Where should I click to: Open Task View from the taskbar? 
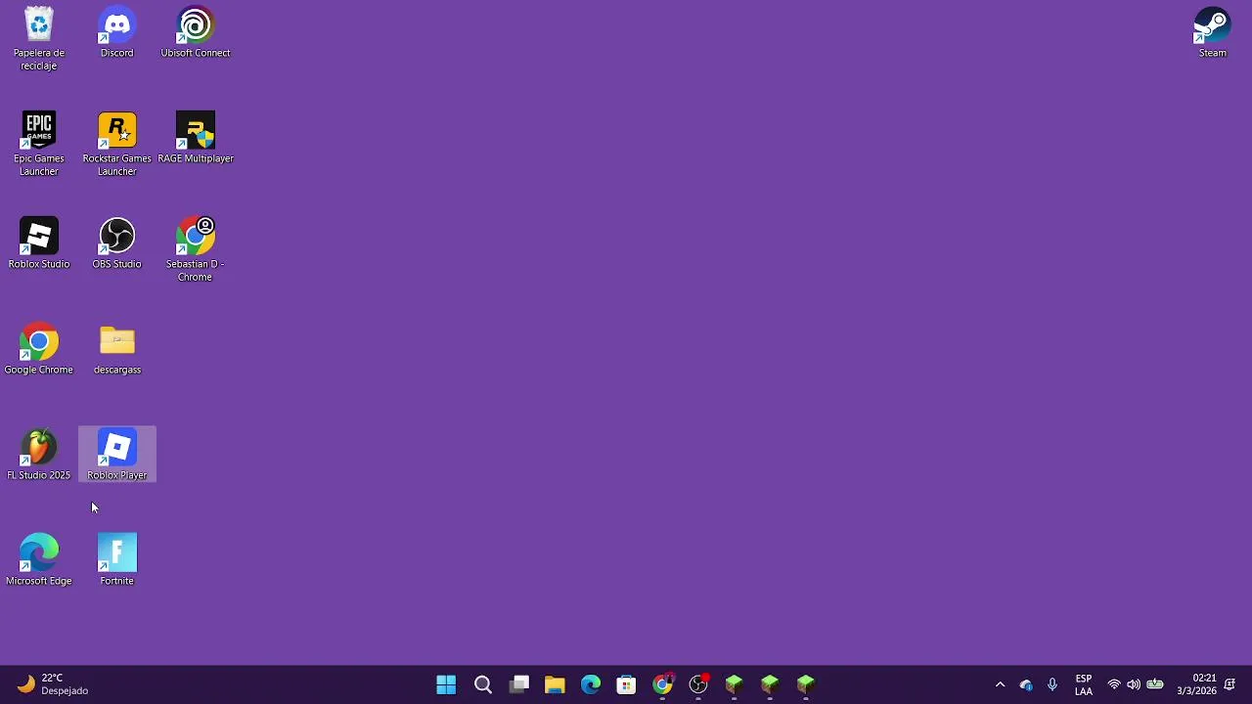[x=518, y=684]
